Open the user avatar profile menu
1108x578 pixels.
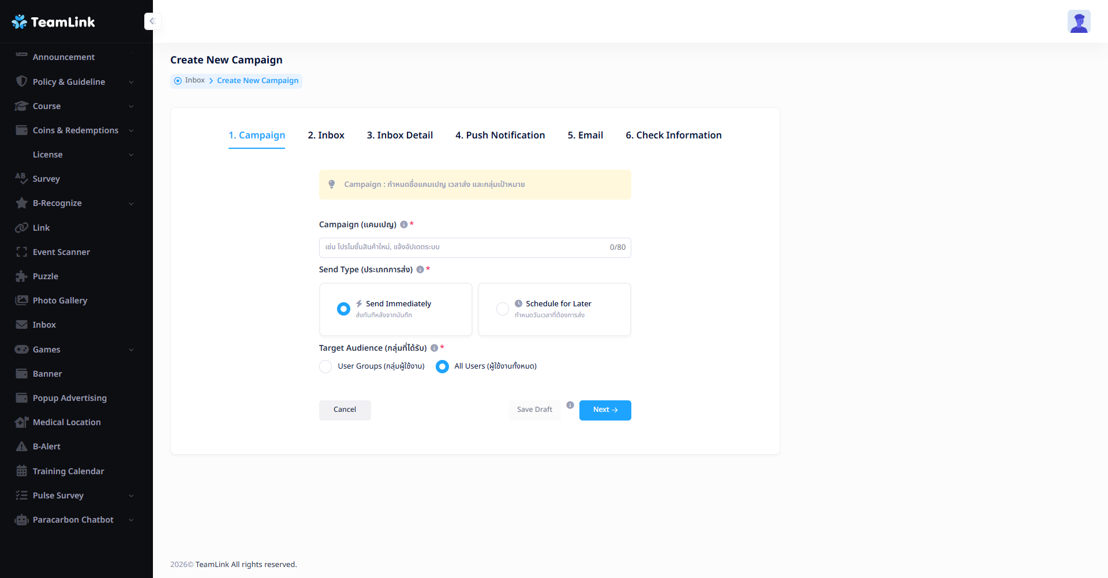point(1078,22)
